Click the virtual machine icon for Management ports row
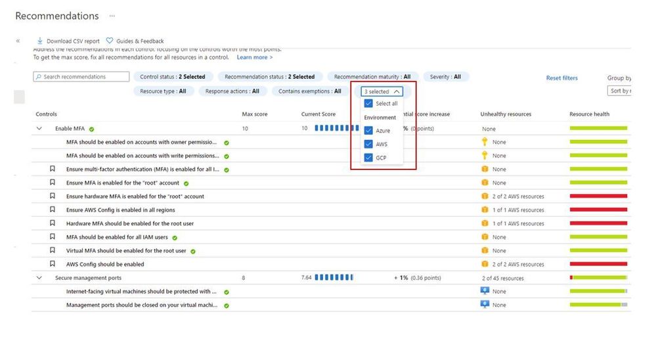 pos(485,304)
